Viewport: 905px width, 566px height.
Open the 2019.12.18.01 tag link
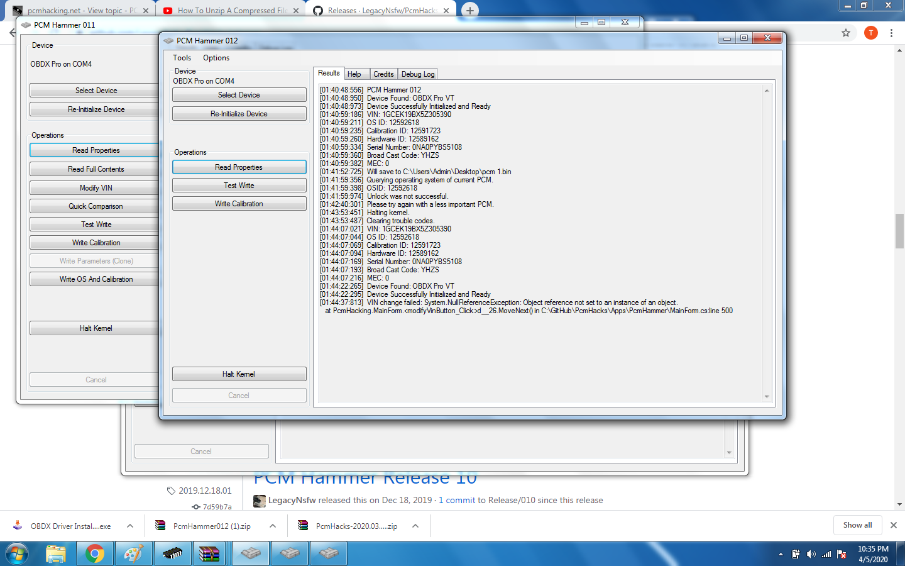pyautogui.click(x=205, y=491)
